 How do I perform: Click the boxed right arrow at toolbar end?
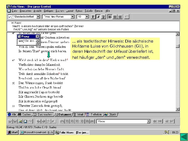click(172, 121)
